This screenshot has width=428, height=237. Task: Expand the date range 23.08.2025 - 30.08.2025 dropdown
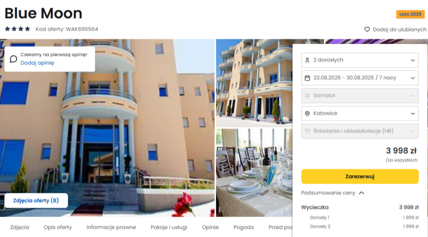click(x=360, y=78)
